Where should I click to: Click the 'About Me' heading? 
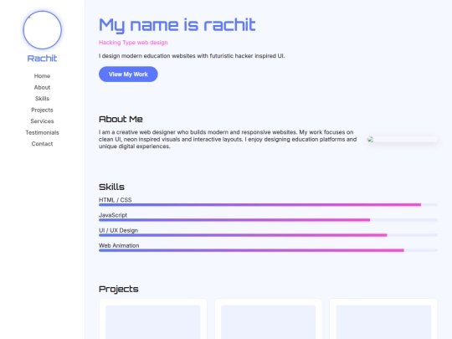pyautogui.click(x=121, y=119)
